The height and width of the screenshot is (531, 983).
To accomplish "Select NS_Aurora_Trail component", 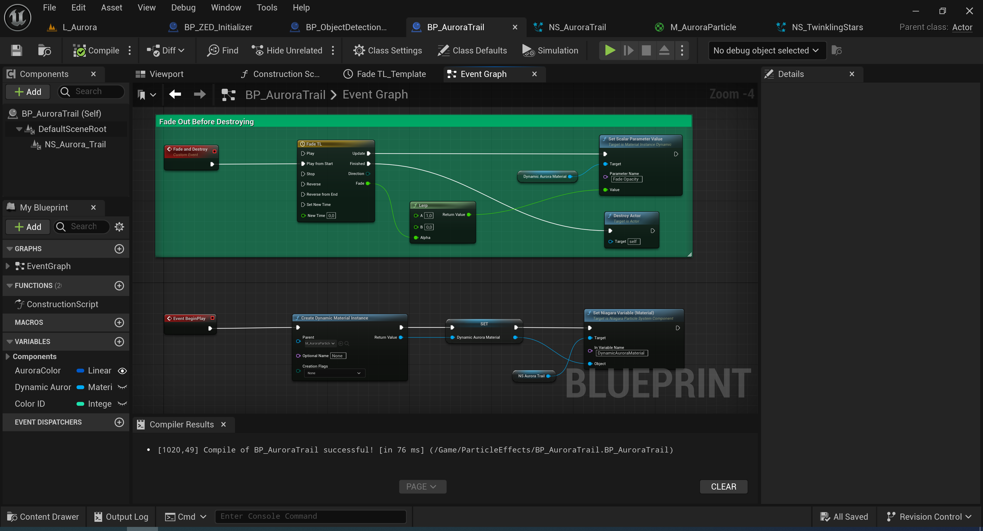I will coord(75,145).
